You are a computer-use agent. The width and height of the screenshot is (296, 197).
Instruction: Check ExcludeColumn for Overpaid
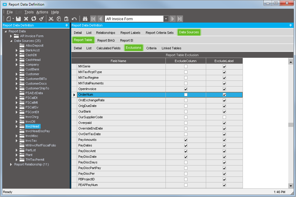(x=186, y=123)
